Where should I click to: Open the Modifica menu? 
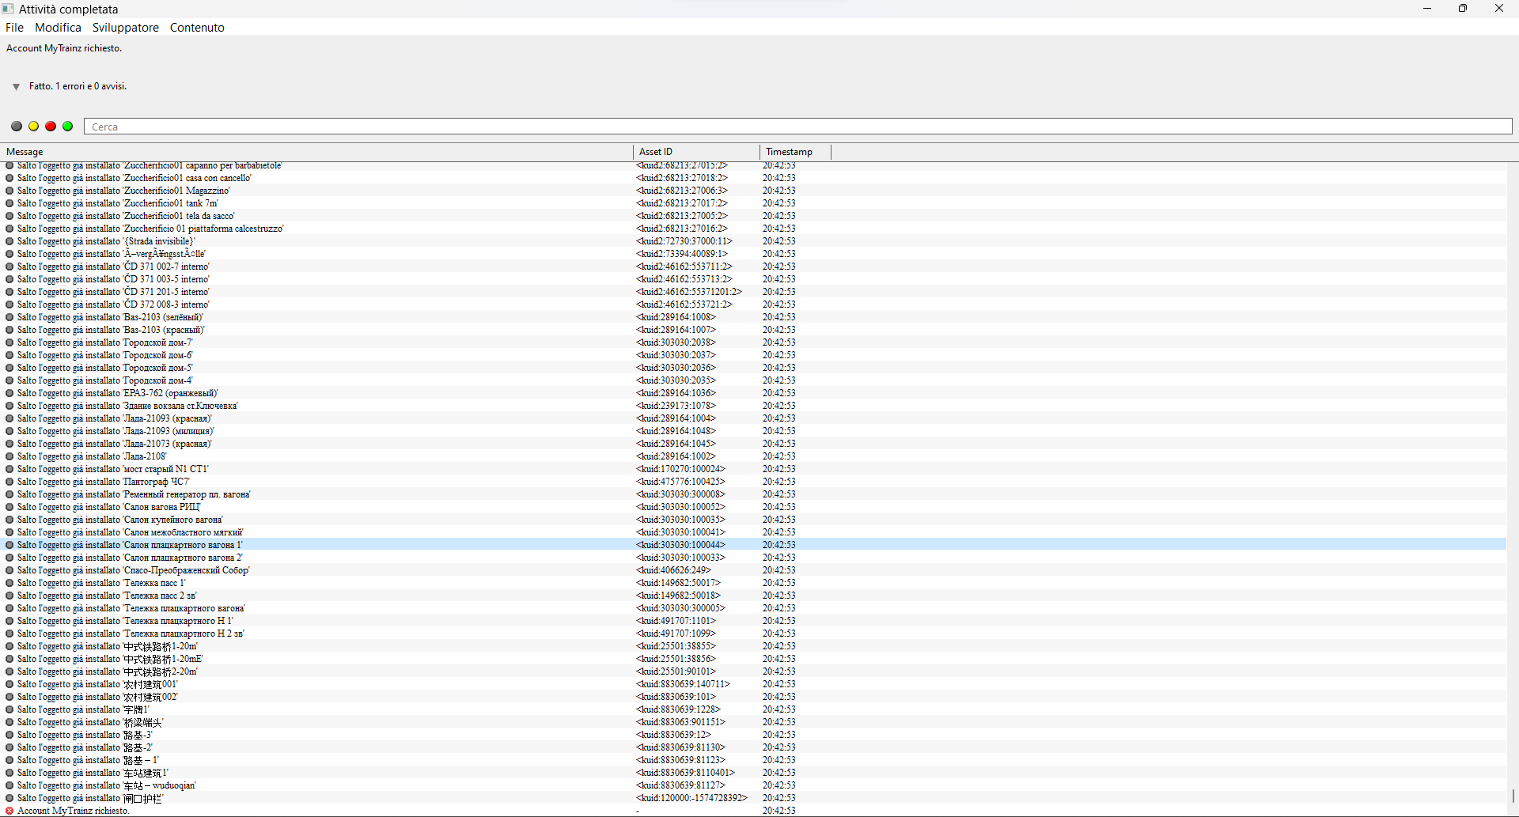tap(58, 28)
